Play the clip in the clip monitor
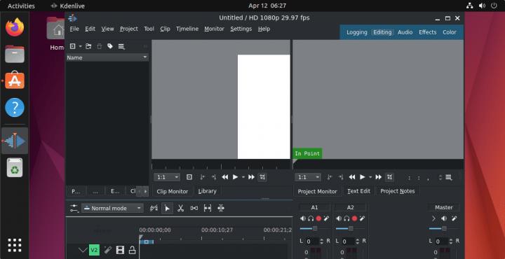This screenshot has height=259, width=505. tap(236, 177)
